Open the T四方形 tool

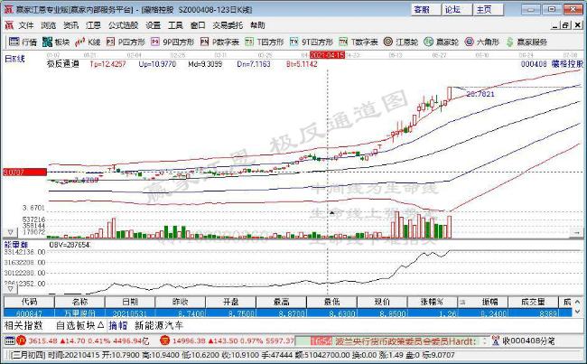coord(265,42)
